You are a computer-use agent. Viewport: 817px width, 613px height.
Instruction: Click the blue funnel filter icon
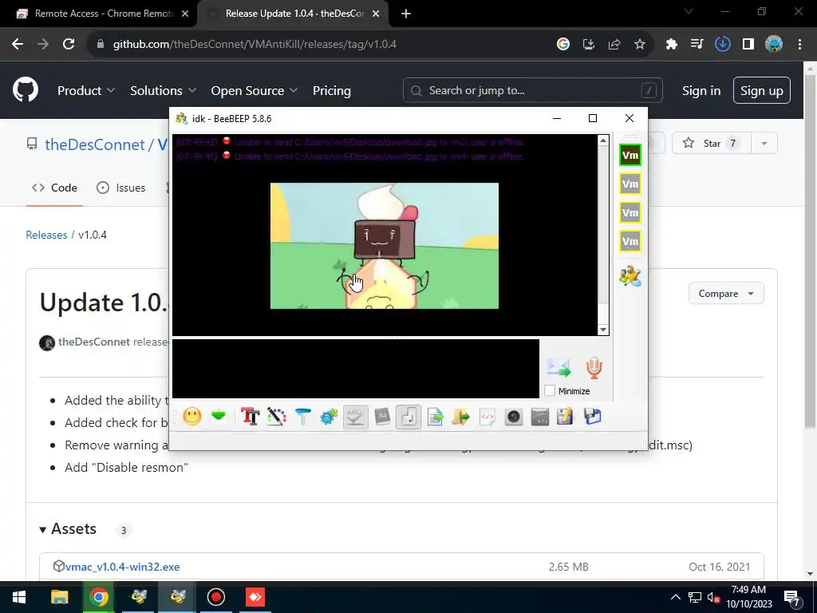[302, 417]
